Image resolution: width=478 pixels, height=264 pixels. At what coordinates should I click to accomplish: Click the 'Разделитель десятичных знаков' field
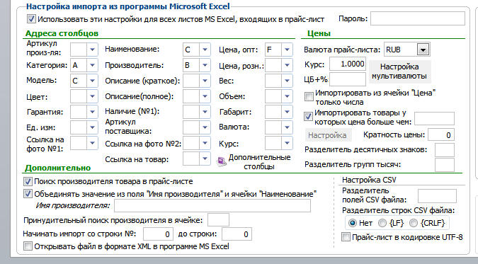click(x=445, y=150)
